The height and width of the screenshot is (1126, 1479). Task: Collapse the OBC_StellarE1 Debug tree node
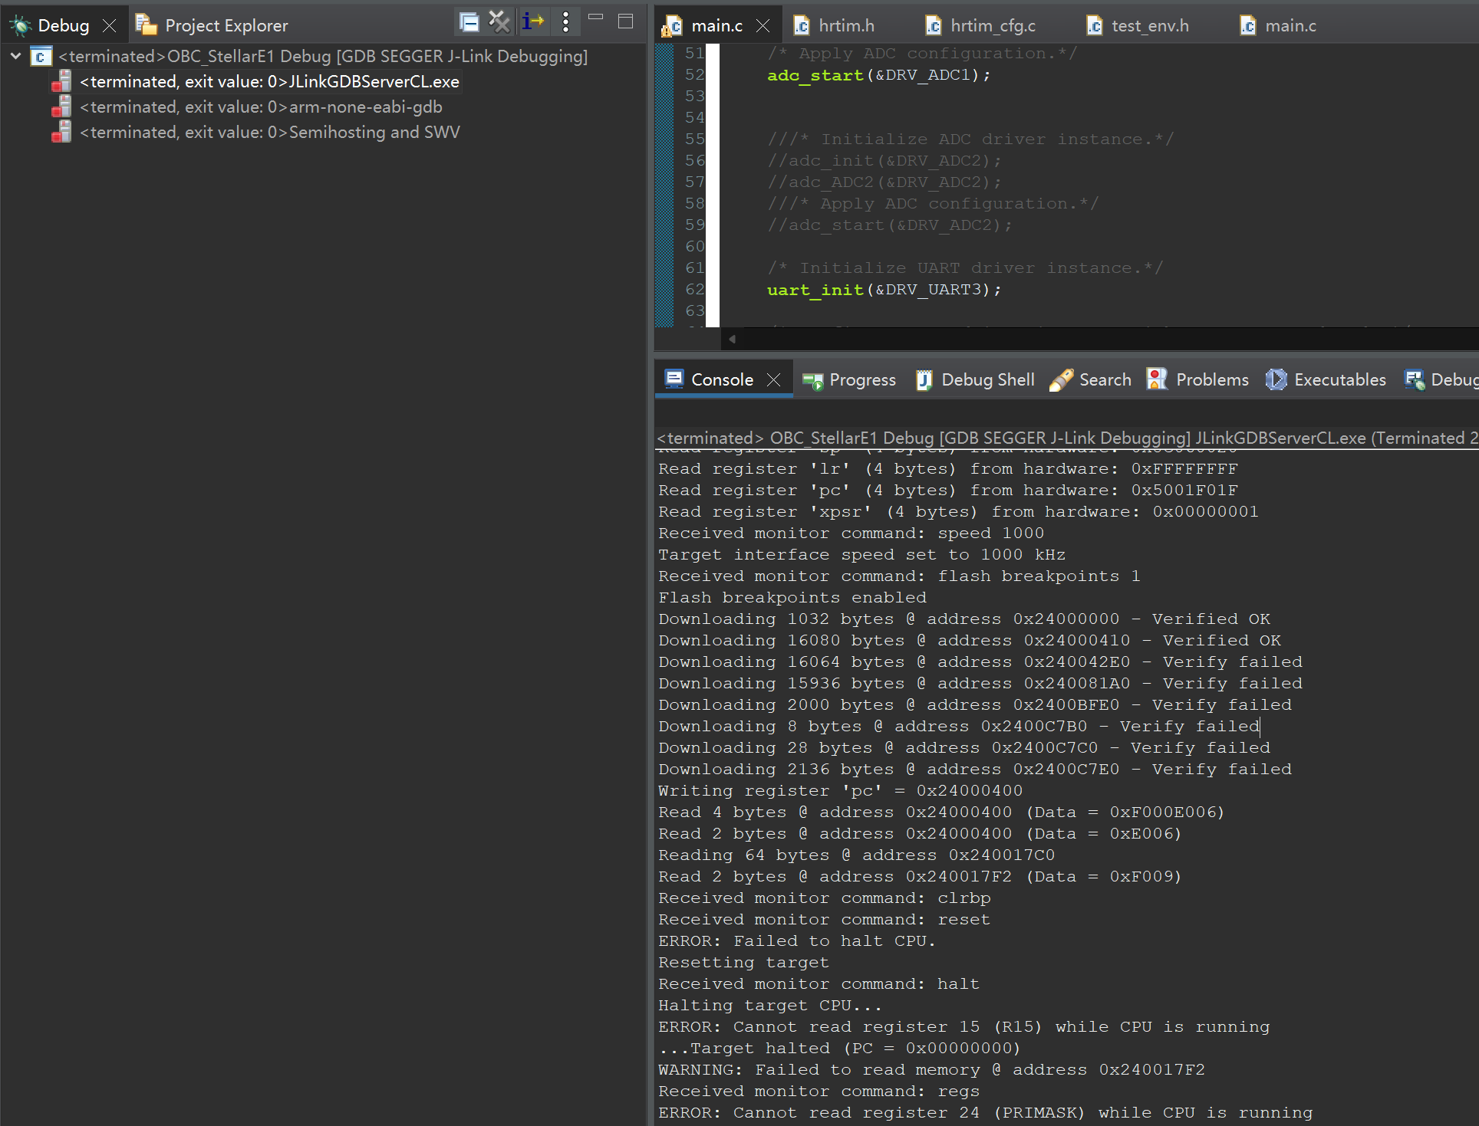[x=15, y=56]
